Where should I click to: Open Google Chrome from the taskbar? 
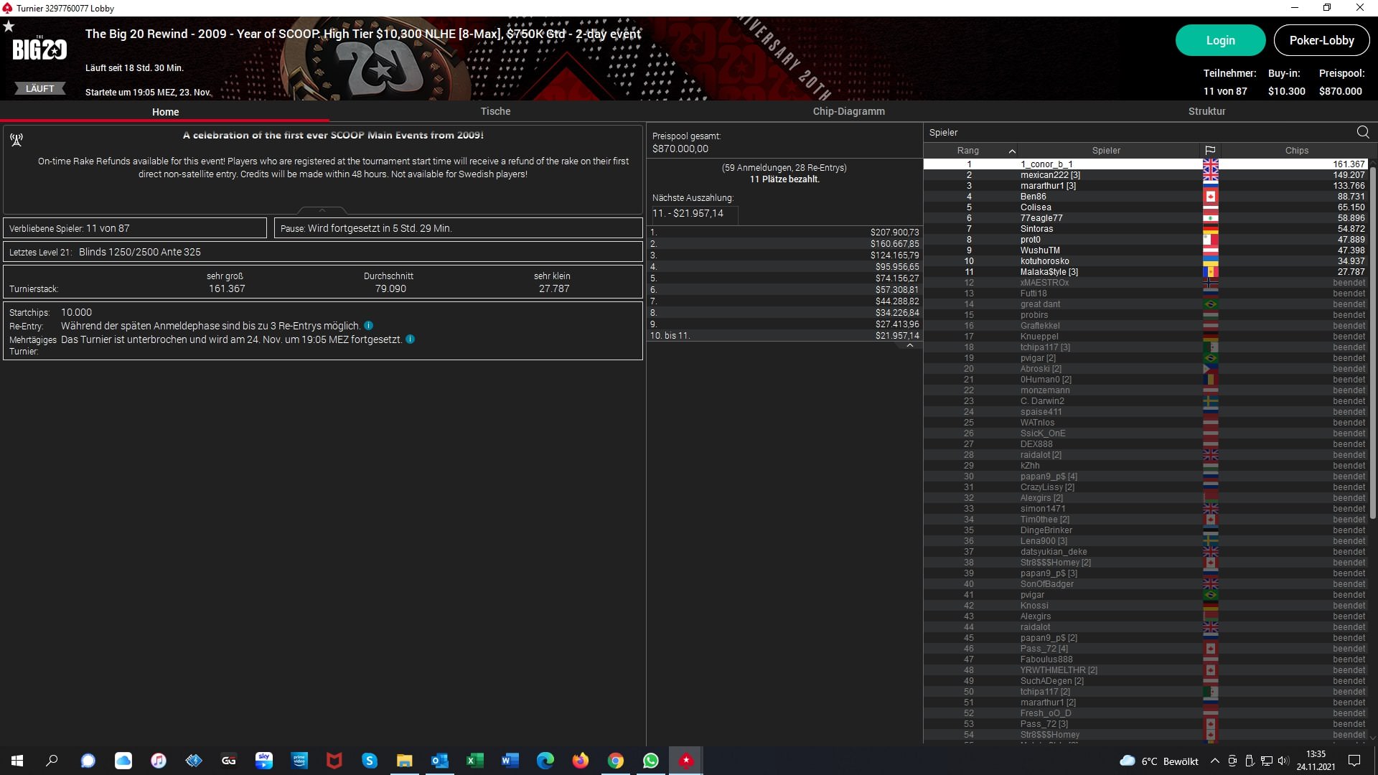pos(616,761)
